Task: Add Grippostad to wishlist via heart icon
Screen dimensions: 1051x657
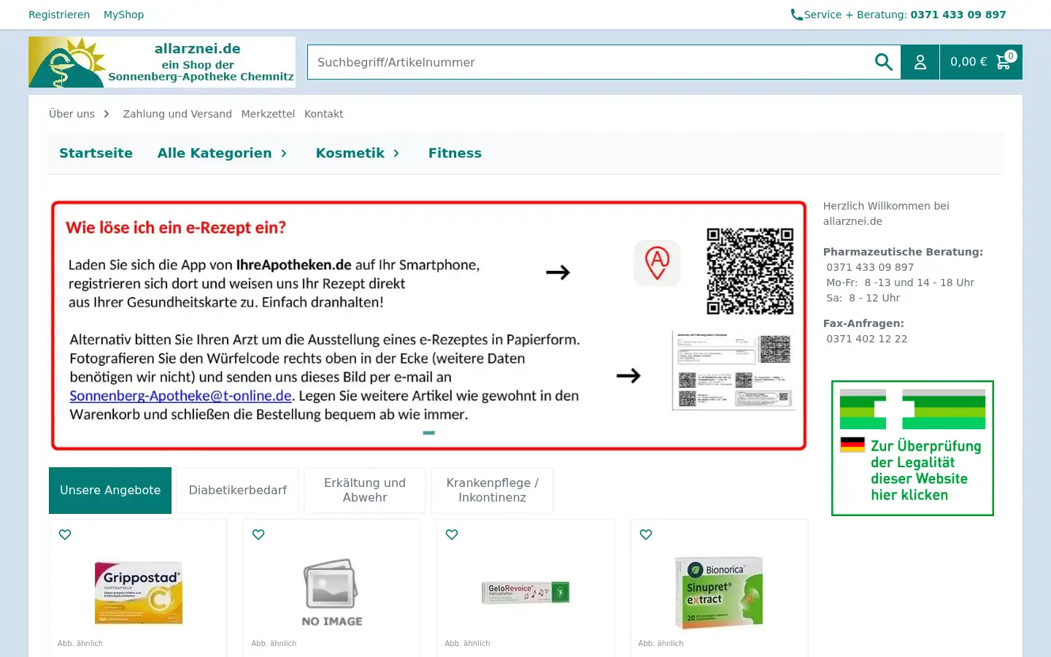Action: click(65, 534)
